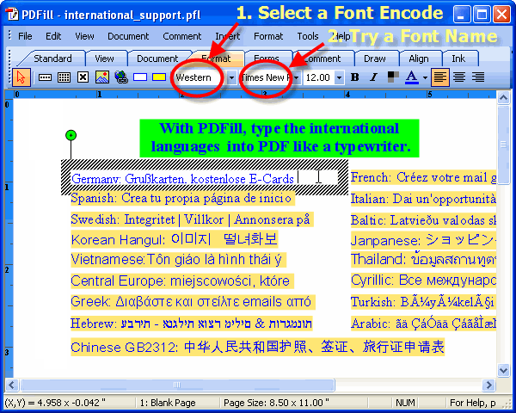Open the Comment menu

pyautogui.click(x=182, y=36)
